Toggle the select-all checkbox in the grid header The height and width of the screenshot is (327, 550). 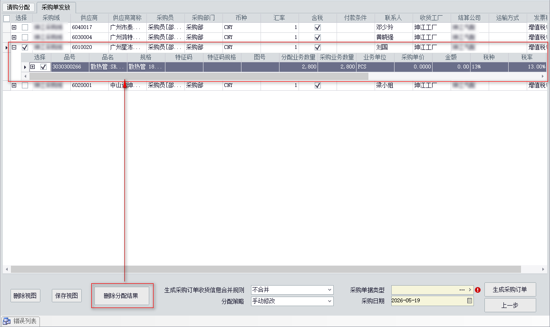point(7,18)
